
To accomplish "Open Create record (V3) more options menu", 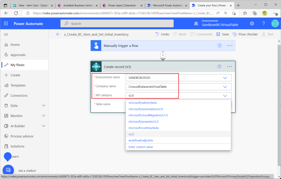I will coord(230,67).
